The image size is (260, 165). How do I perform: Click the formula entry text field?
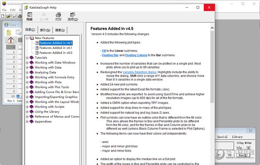(224, 146)
